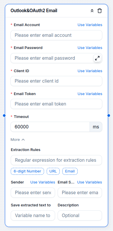
Task: Edit the Timeout value 60000
Action: point(50,127)
